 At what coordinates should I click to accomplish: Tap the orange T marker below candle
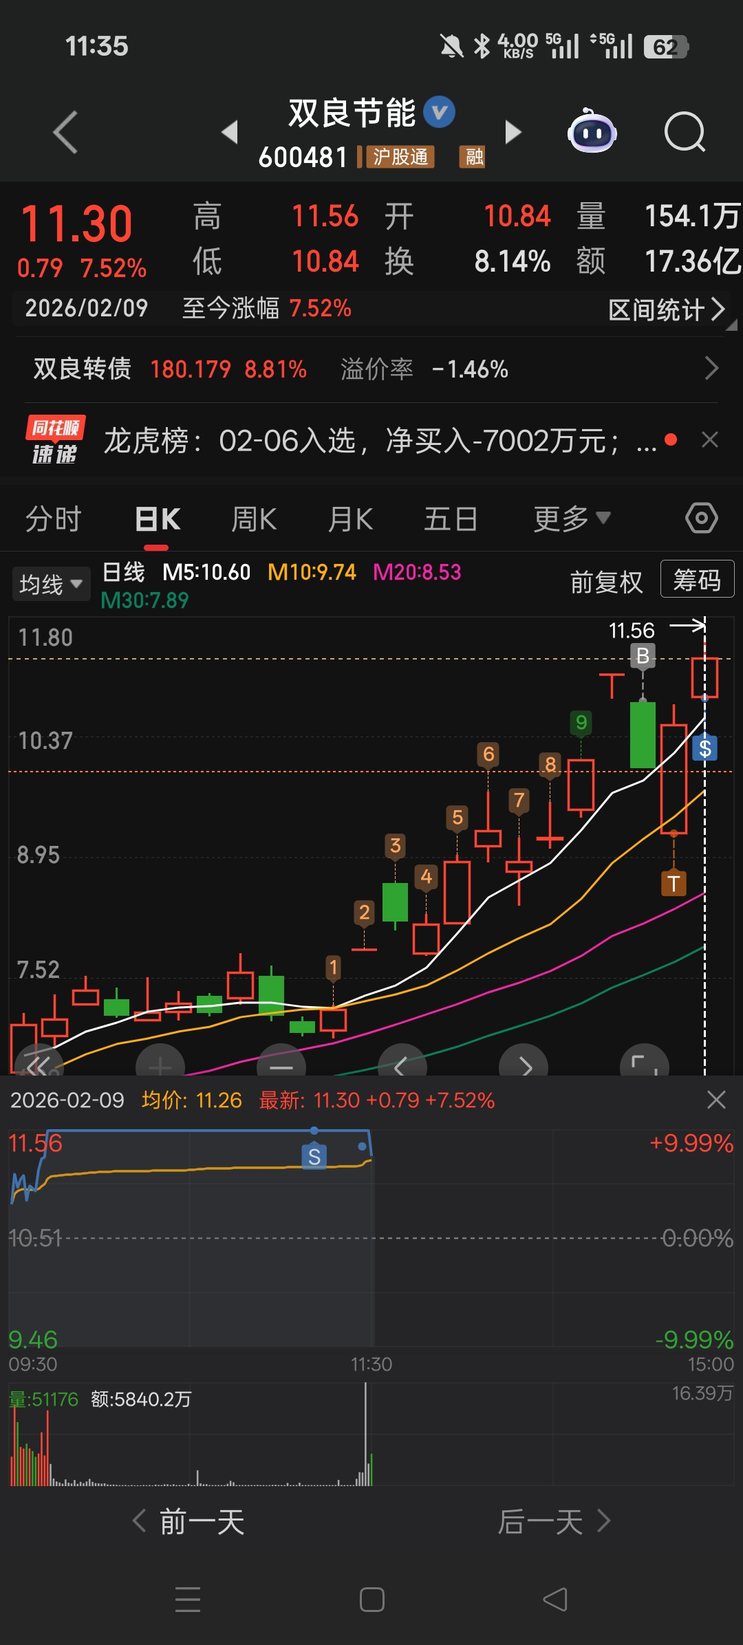coord(674,884)
